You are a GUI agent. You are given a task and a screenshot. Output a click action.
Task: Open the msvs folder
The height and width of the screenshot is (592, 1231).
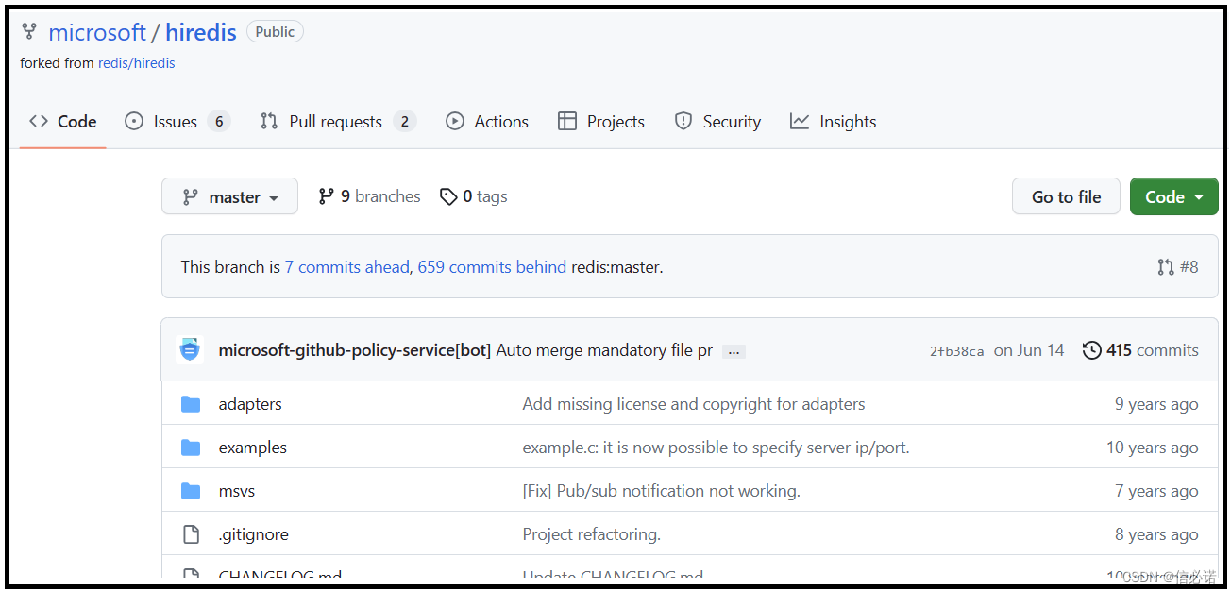[237, 491]
